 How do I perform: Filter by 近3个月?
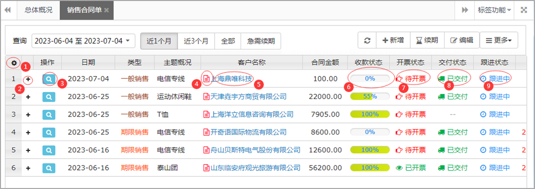(196, 41)
